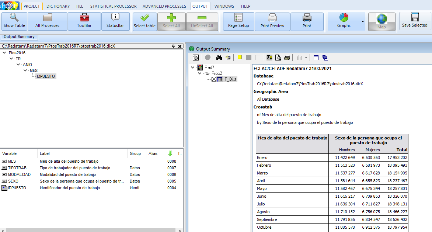Toggle the StatusBar display button
432x232 pixels.
tap(115, 21)
